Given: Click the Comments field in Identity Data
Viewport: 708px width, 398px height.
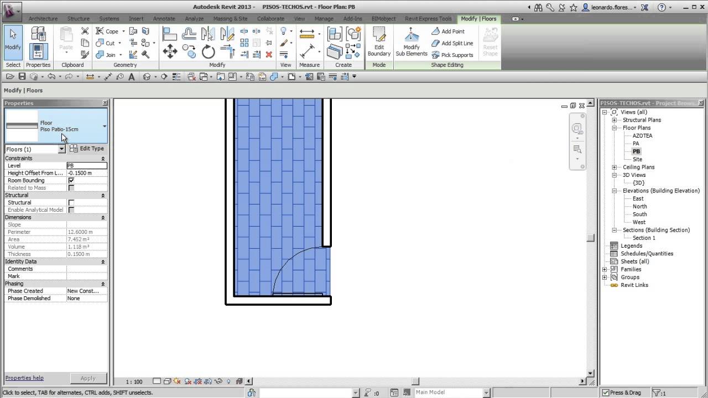Looking at the screenshot, I should tap(87, 269).
